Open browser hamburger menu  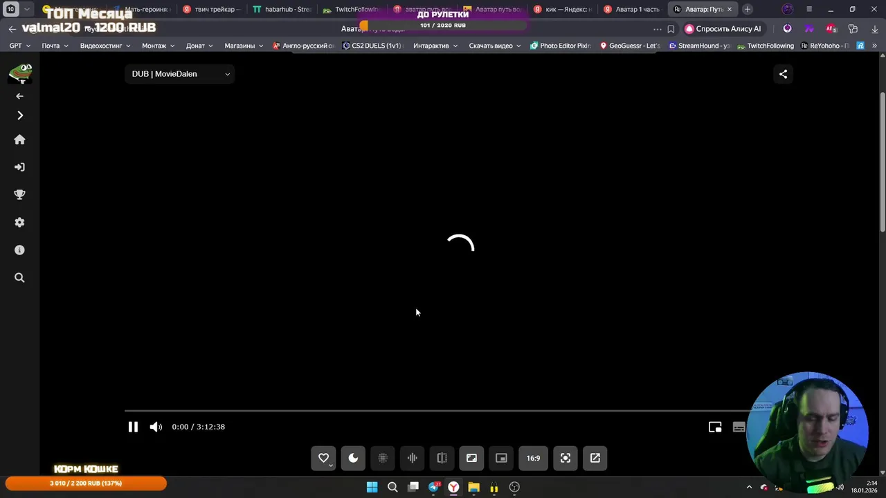[x=809, y=10]
